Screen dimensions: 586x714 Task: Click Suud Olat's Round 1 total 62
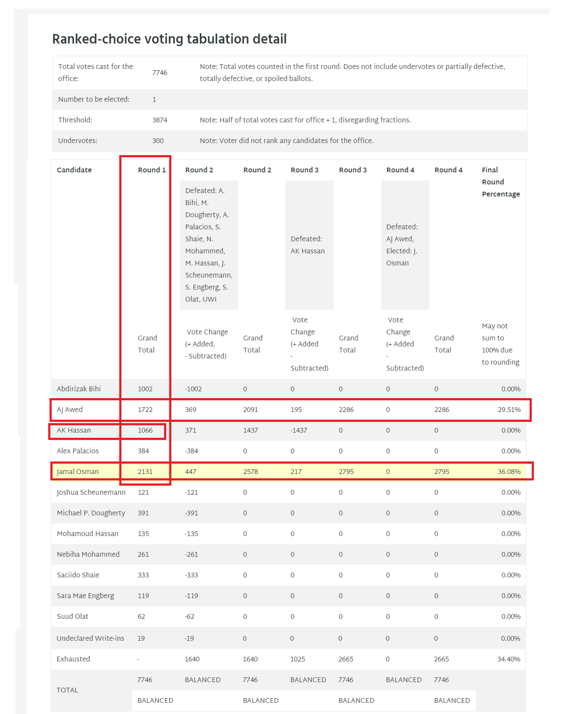tap(141, 616)
